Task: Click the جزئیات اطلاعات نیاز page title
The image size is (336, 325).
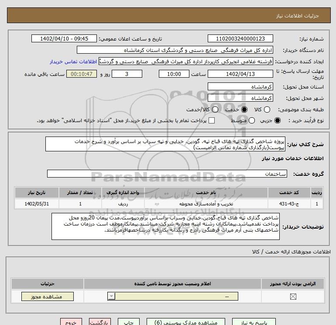Action: [298, 16]
